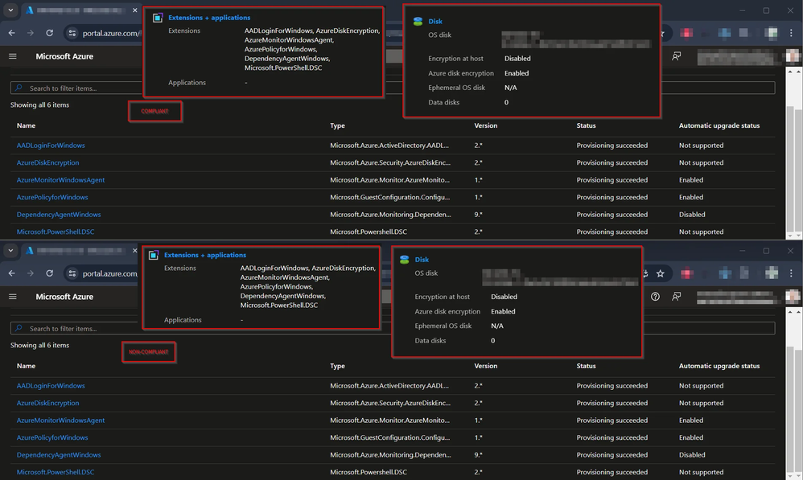Open Chrome three-dot menu in top window
Image resolution: width=803 pixels, height=480 pixels.
coord(791,33)
